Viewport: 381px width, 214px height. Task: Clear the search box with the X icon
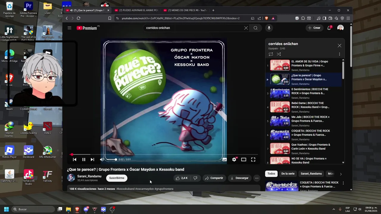(246, 28)
